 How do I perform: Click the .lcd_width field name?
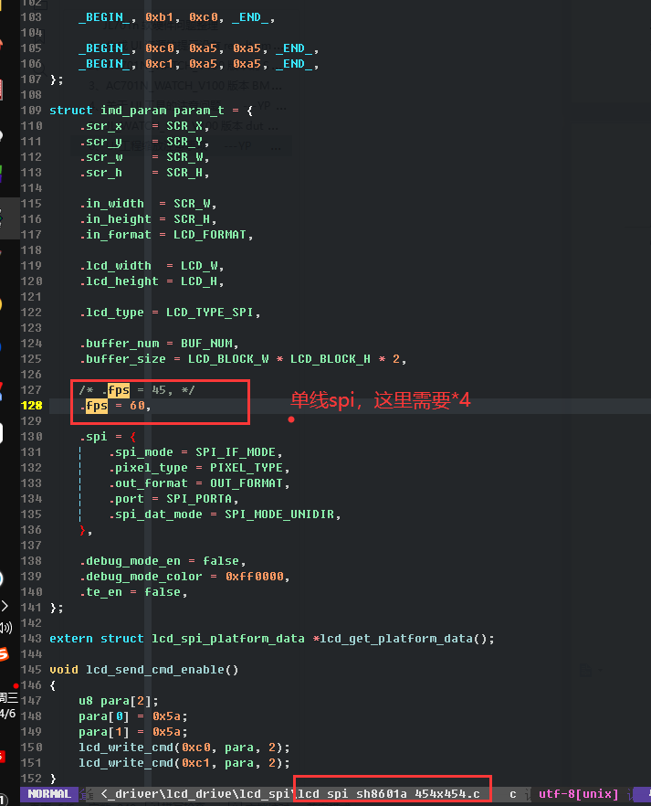pos(116,266)
